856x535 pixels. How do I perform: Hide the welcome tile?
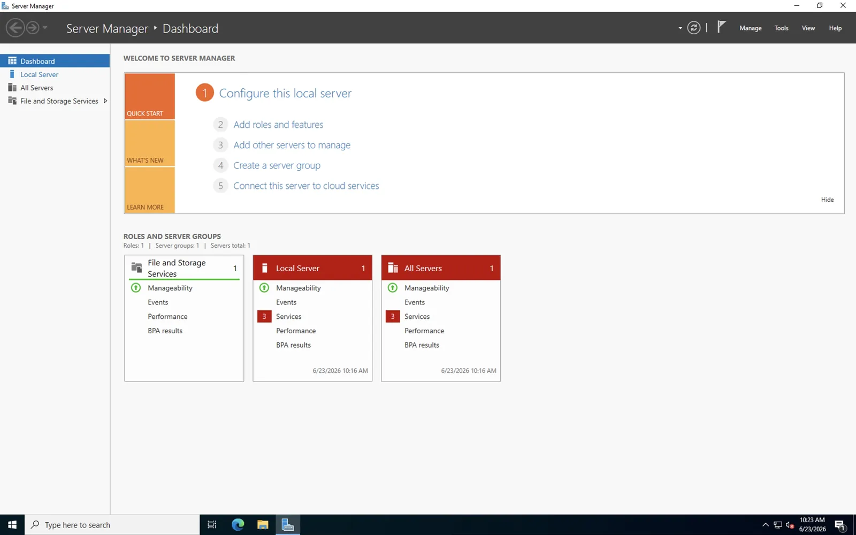(x=827, y=200)
